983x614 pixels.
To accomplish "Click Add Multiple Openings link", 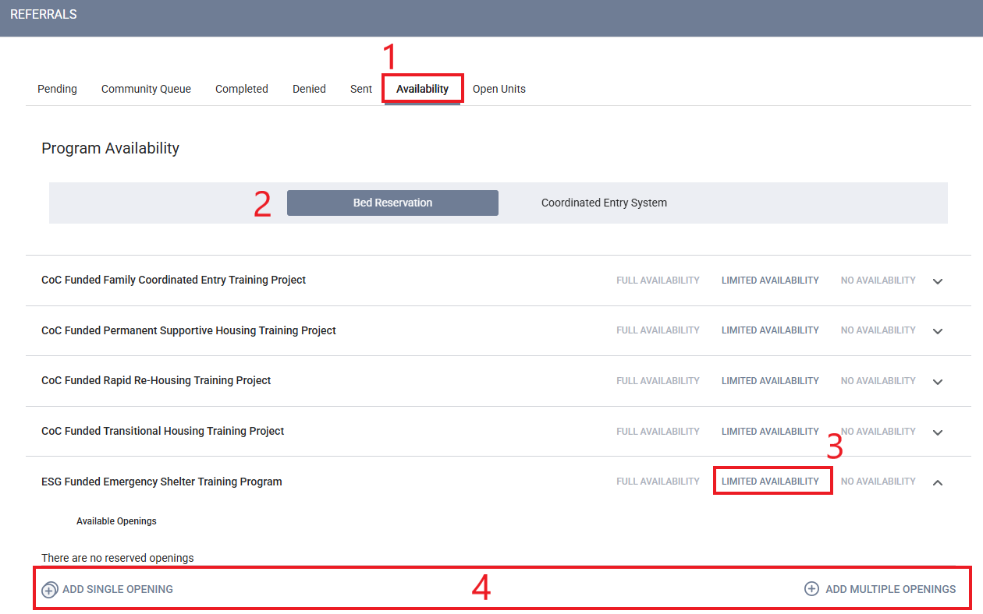I will click(890, 589).
